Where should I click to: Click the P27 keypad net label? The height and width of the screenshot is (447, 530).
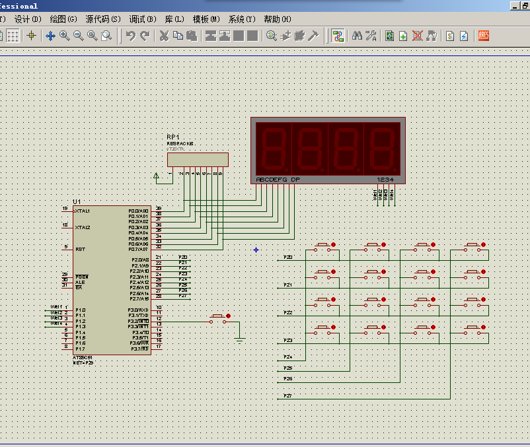(x=287, y=395)
